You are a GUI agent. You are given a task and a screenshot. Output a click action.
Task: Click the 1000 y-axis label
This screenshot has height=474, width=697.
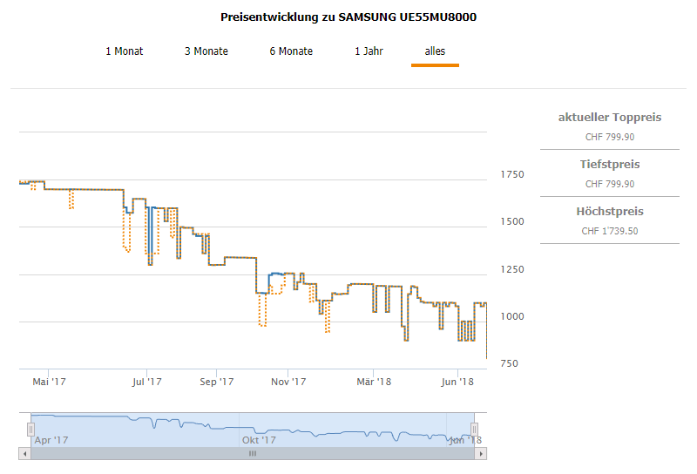[512, 316]
